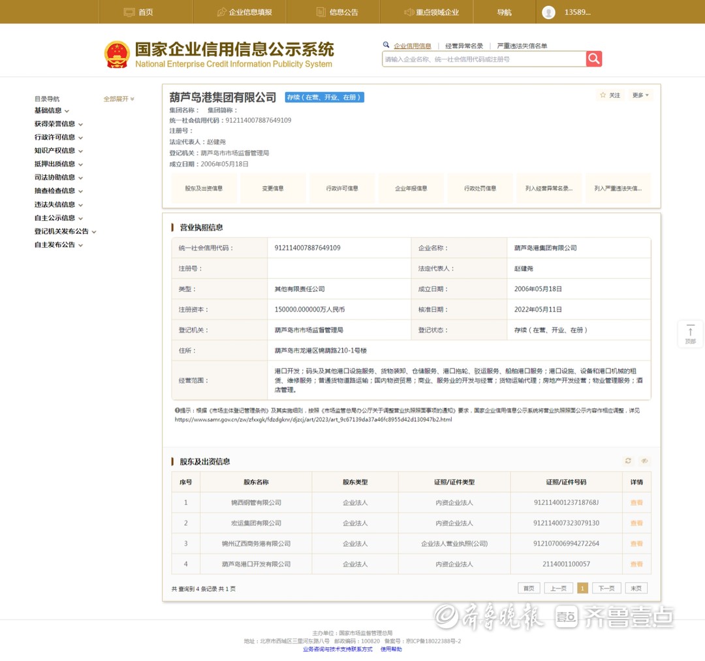This screenshot has height=661, width=705.
Task: Click certificate number 2114001100057
Action: 566,564
